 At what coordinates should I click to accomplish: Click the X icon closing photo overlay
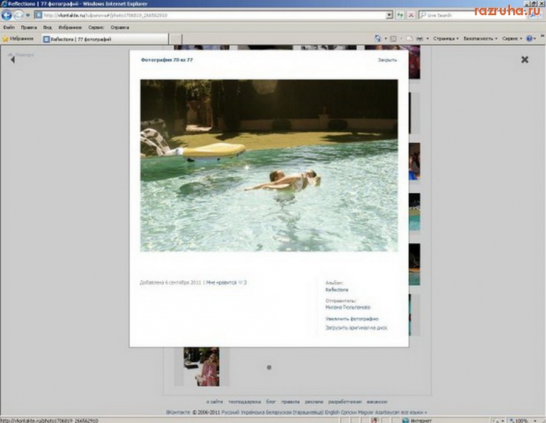[x=525, y=59]
